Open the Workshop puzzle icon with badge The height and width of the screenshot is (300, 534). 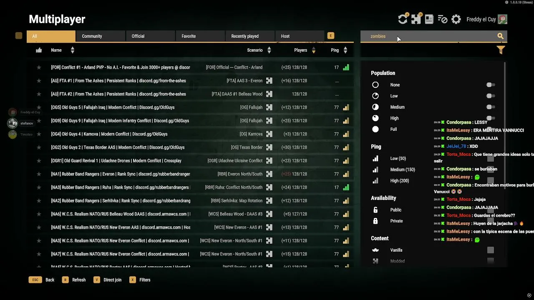[416, 19]
